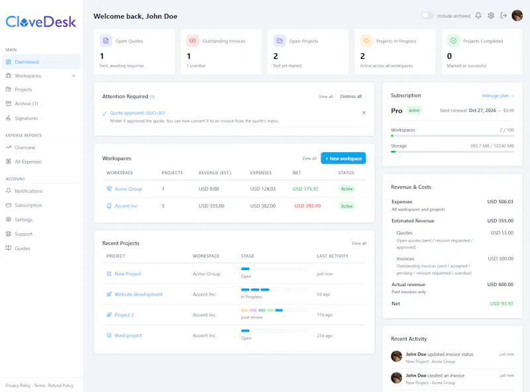Click the Open Projects folder icon
530x392 pixels.
(x=280, y=41)
